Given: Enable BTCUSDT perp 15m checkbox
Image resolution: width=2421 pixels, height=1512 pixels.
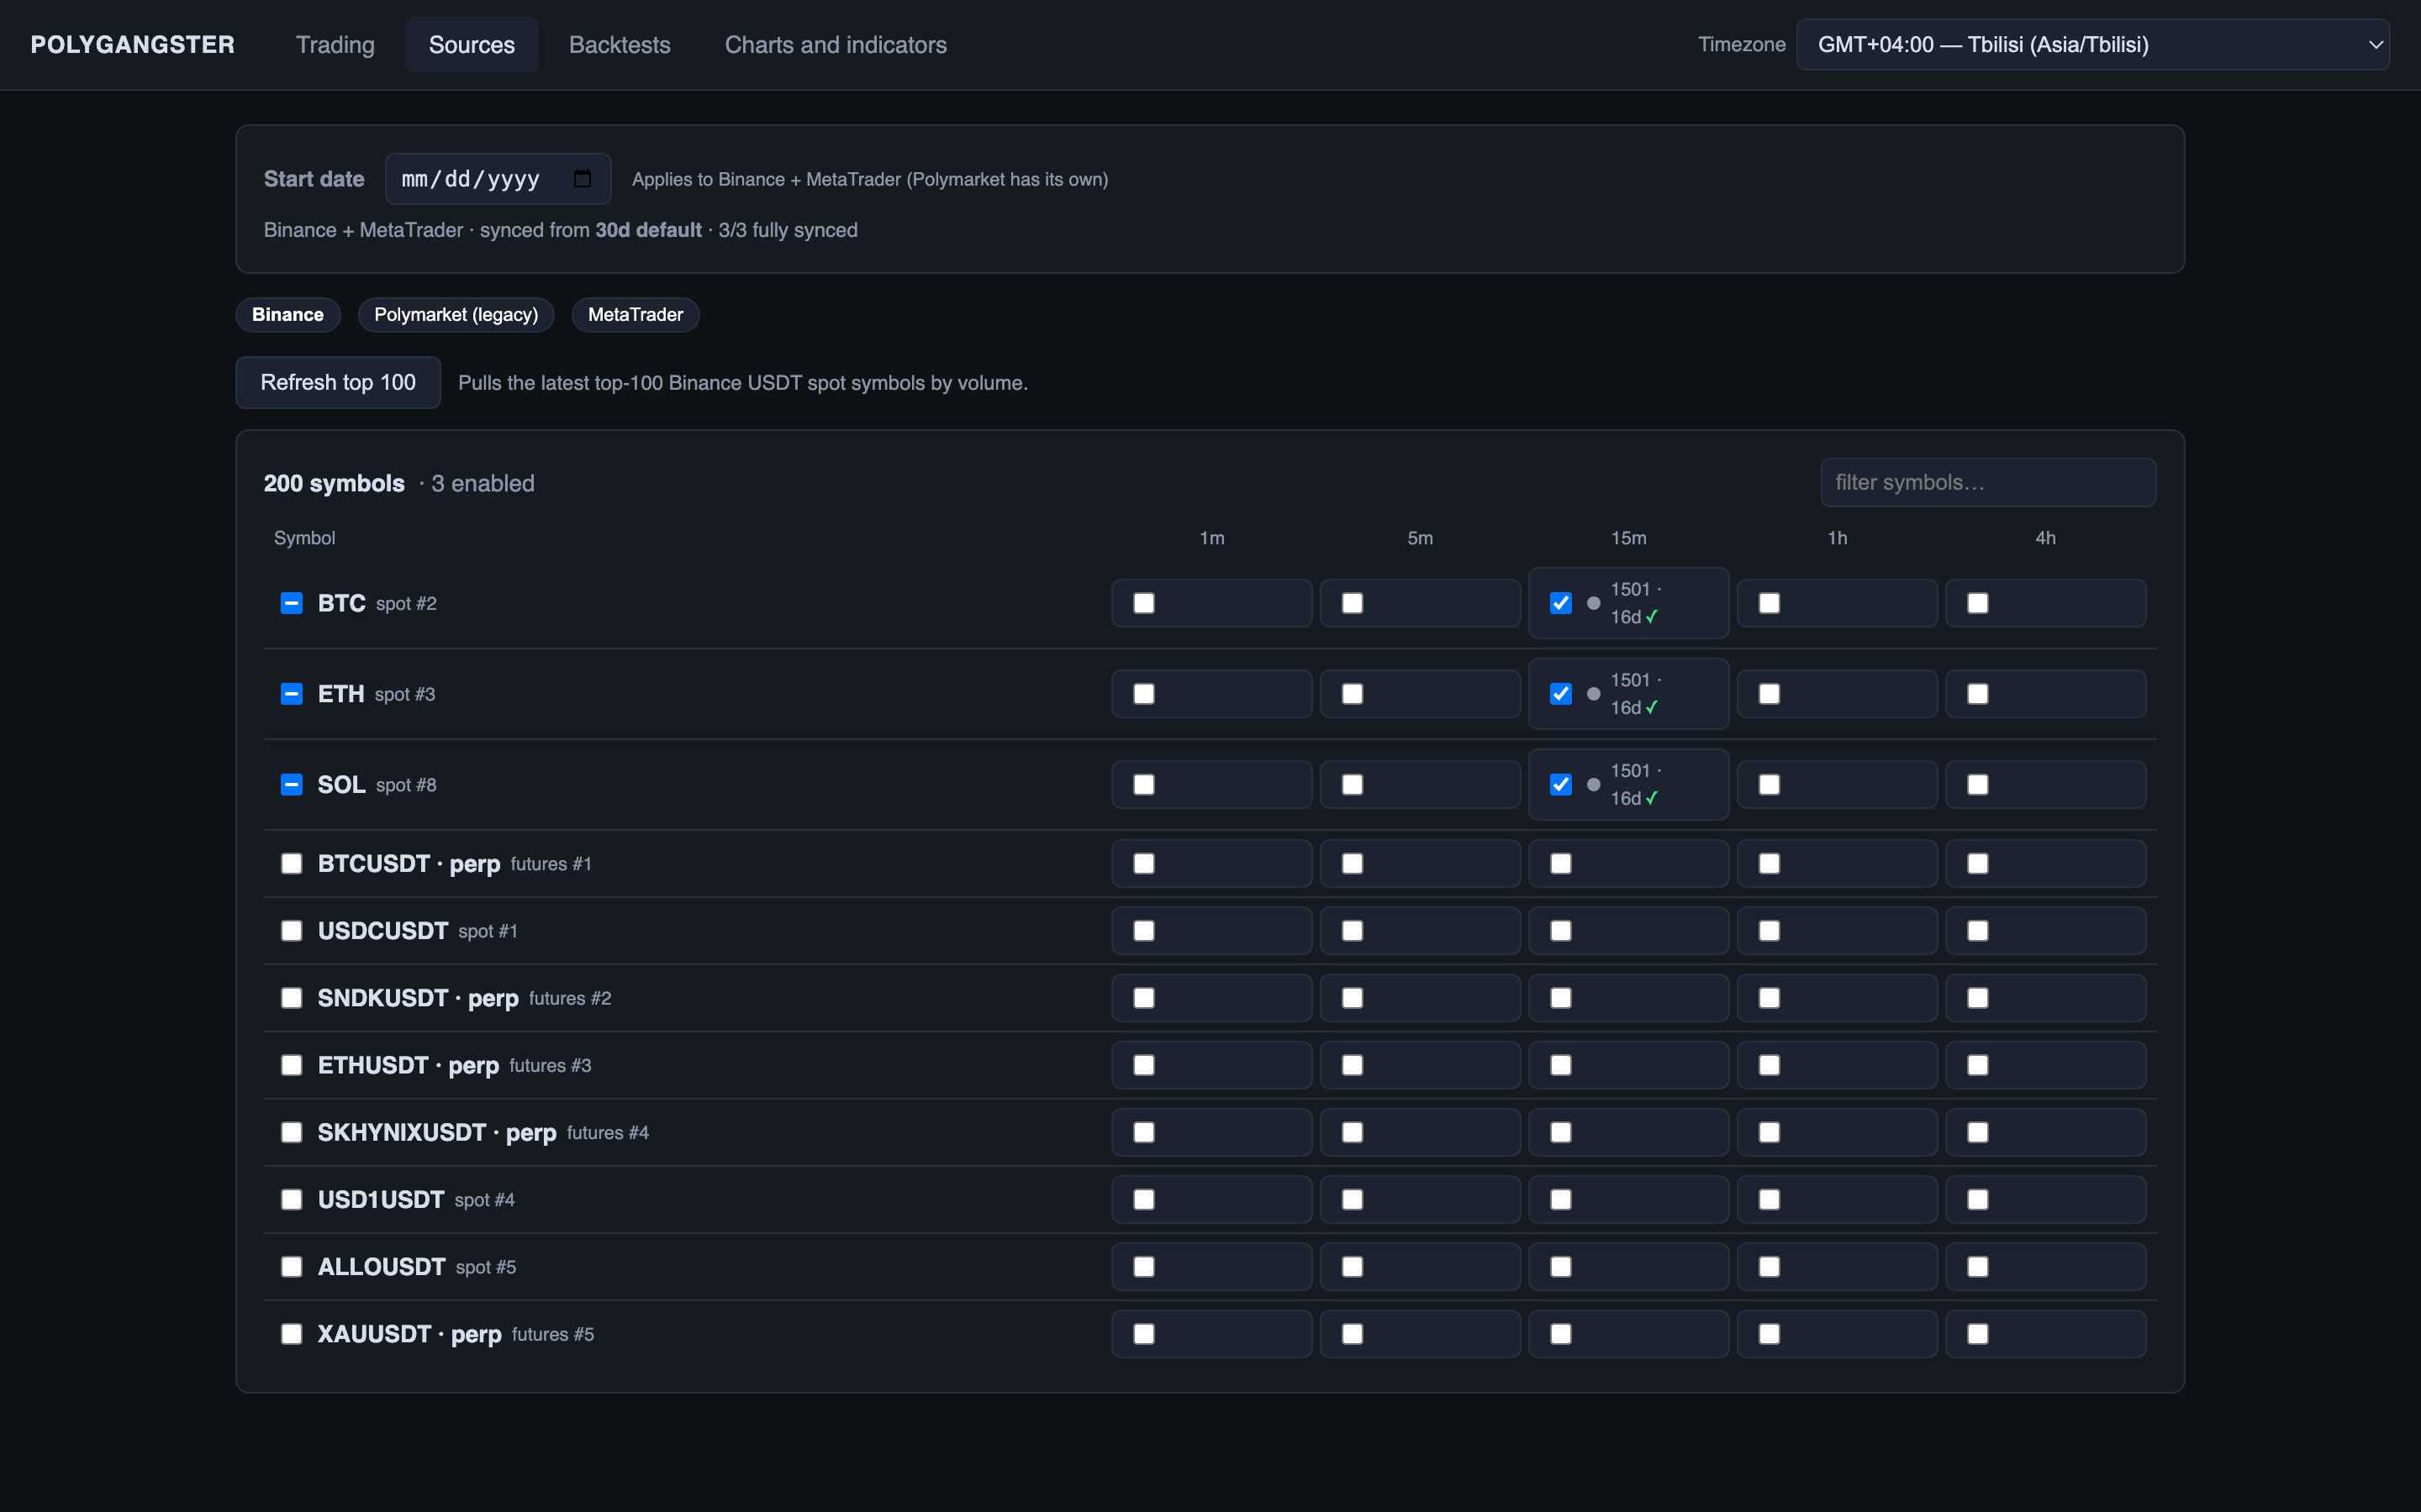Looking at the screenshot, I should [x=1561, y=864].
